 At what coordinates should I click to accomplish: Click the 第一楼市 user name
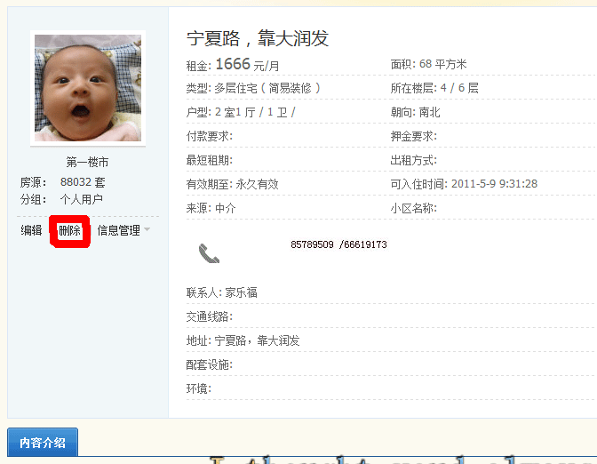click(87, 163)
